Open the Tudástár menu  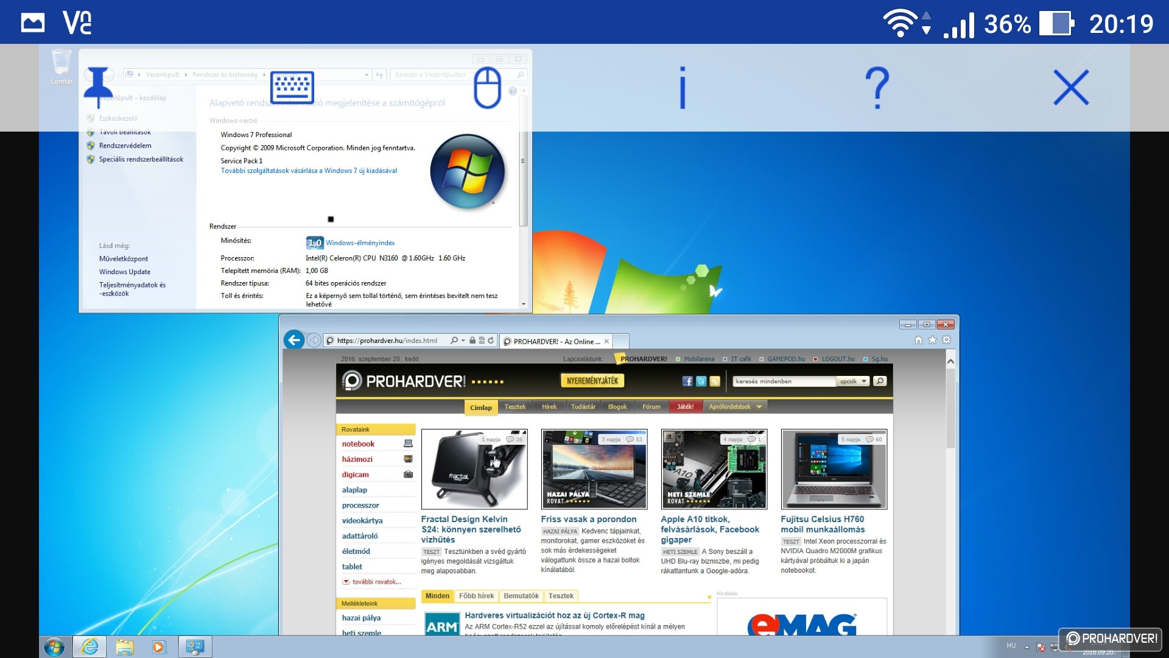(583, 406)
